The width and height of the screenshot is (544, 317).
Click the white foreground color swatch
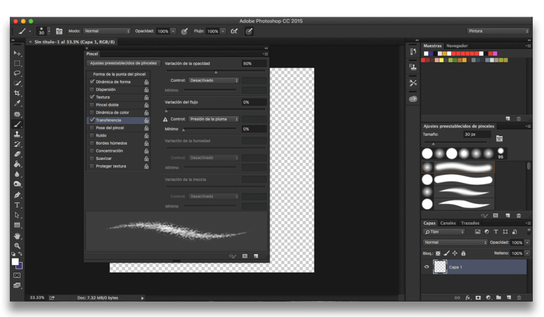(x=15, y=262)
